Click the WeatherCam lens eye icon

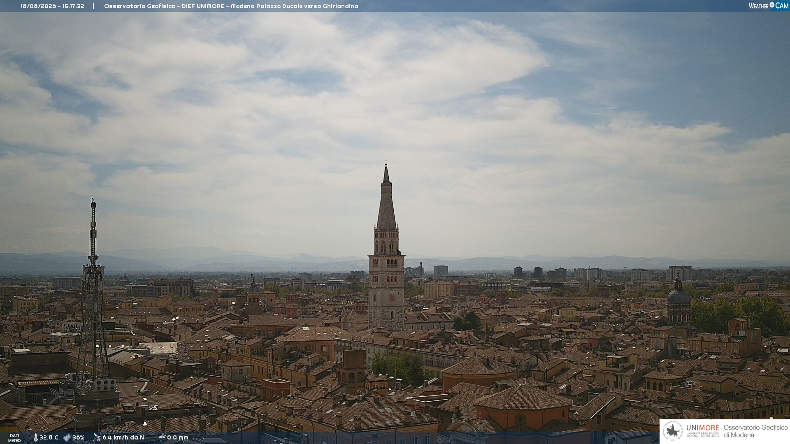point(772,5)
